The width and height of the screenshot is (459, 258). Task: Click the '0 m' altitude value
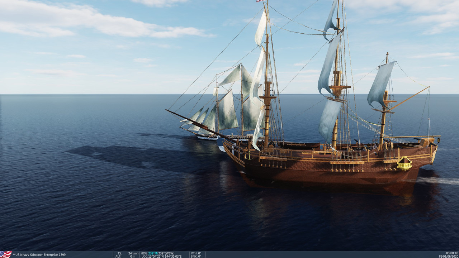point(133,257)
